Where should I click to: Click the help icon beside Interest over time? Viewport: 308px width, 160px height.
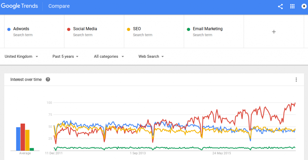tap(48, 79)
